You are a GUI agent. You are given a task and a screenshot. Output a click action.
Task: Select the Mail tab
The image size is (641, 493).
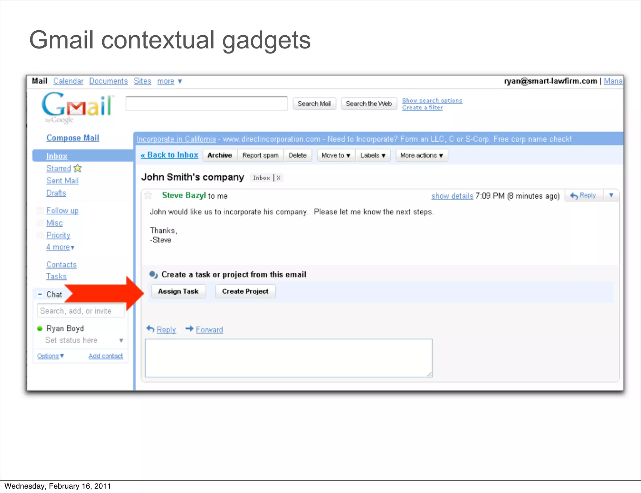(39, 81)
